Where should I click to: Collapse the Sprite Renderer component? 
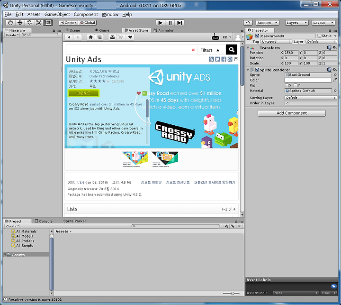tap(248, 70)
